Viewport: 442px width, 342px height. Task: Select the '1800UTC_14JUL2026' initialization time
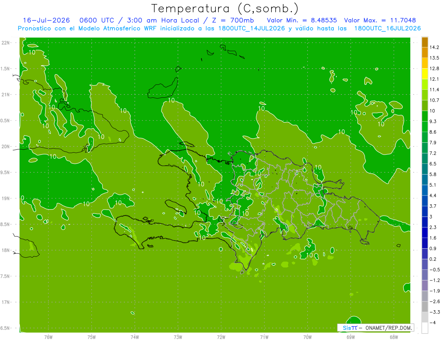[x=252, y=28]
